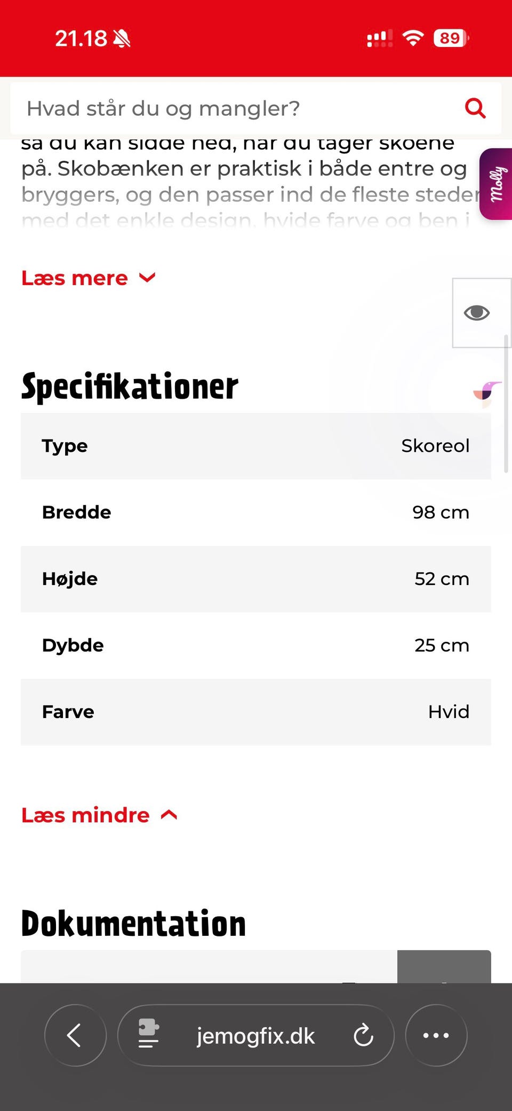The image size is (512, 1111).
Task: Tap the Wi-Fi status icon
Action: (x=413, y=38)
